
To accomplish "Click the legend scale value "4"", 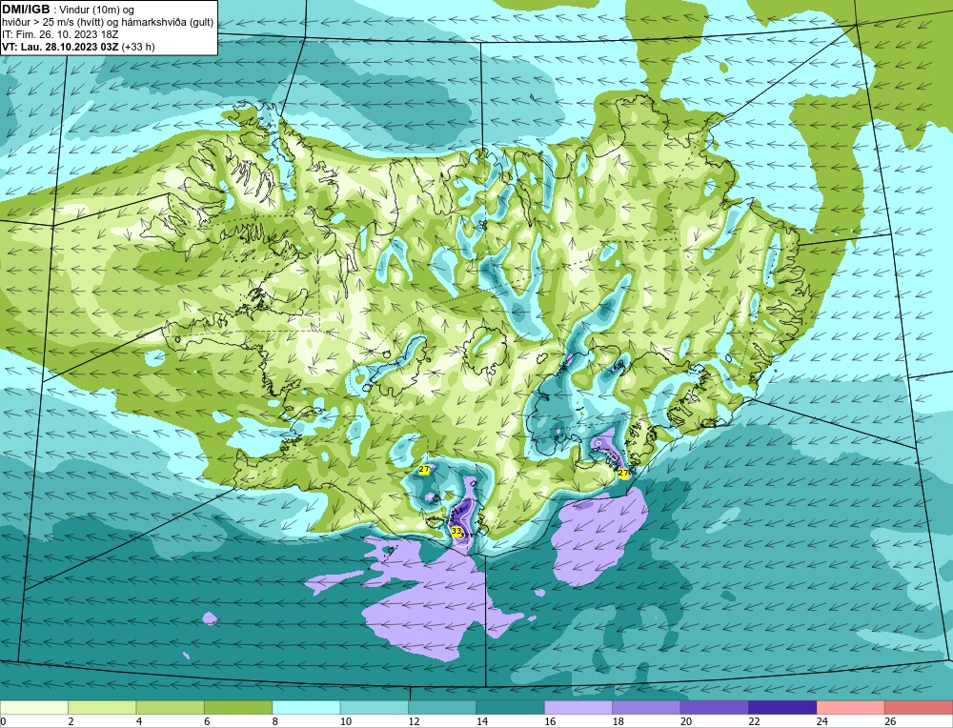I will [x=139, y=721].
